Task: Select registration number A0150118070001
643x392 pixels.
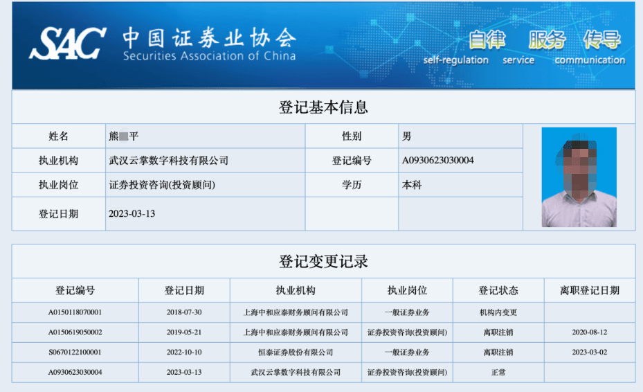Action: pos(75,312)
